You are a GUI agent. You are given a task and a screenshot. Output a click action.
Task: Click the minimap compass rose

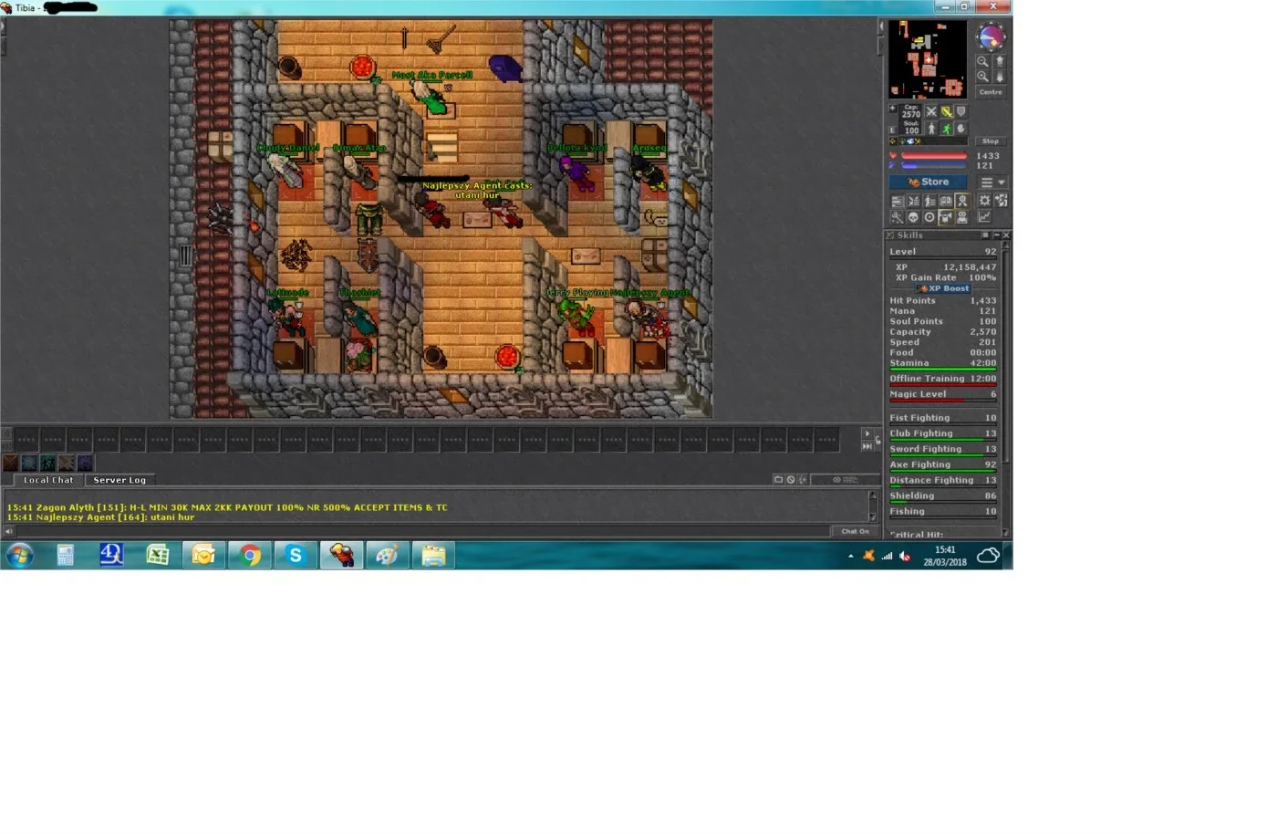pos(991,36)
